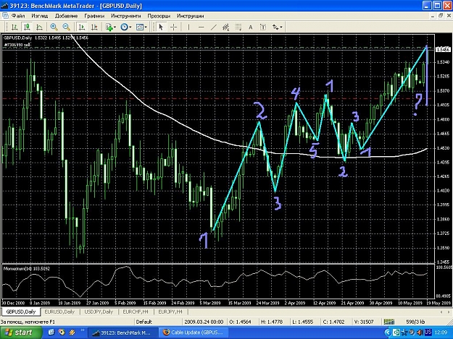Click the 598/3 kb traffic indicator
The height and width of the screenshot is (339, 453).
click(415, 322)
